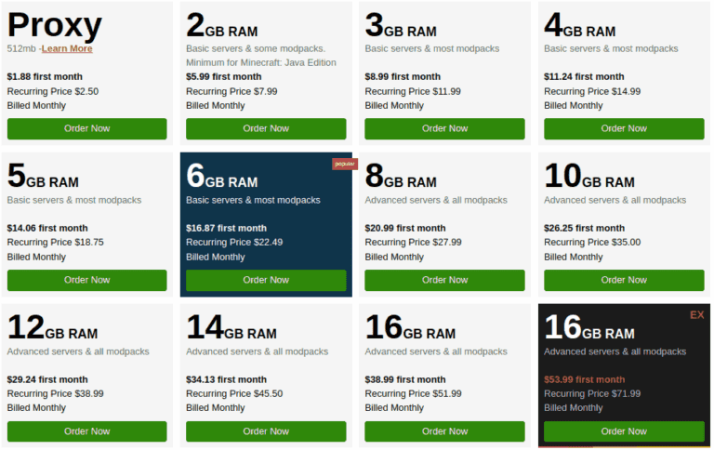Image resolution: width=714 pixels, height=450 pixels.
Task: Click the 10GB RAM heading
Action: coord(589,177)
